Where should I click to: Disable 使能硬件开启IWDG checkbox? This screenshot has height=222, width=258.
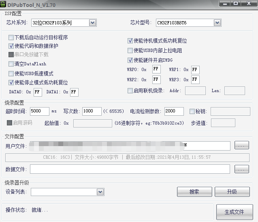(130, 60)
